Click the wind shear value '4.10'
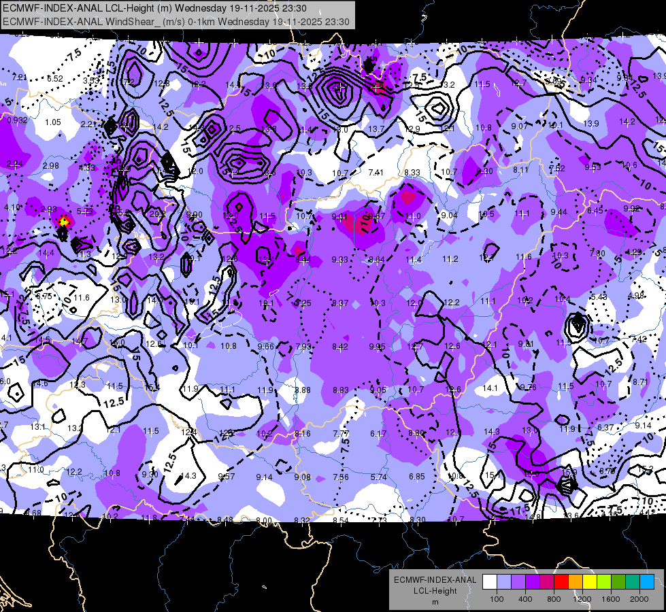Viewport: 666px width, 612px height. point(12,207)
